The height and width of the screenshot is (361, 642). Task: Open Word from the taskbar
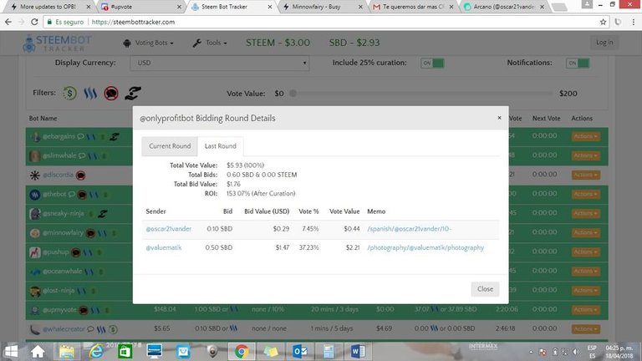tap(357, 351)
